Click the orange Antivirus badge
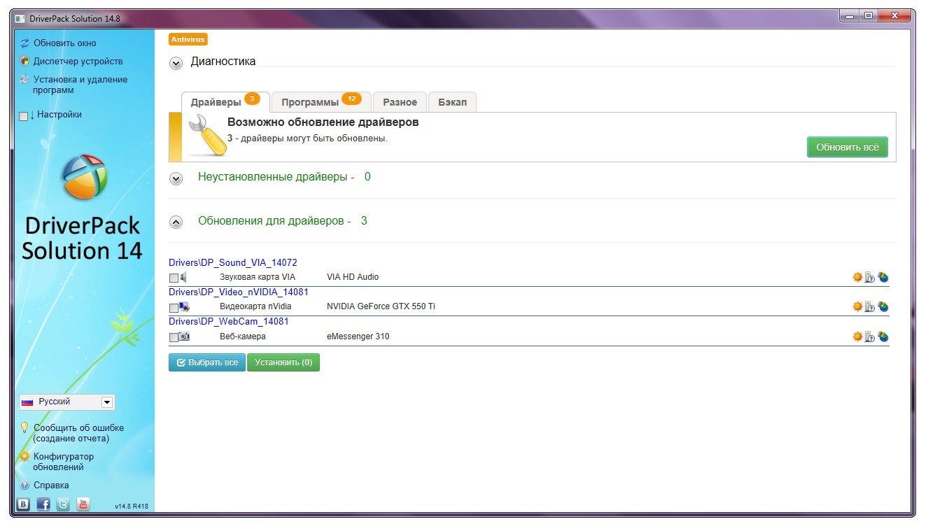Screen dimensions: 928x531 [x=188, y=40]
